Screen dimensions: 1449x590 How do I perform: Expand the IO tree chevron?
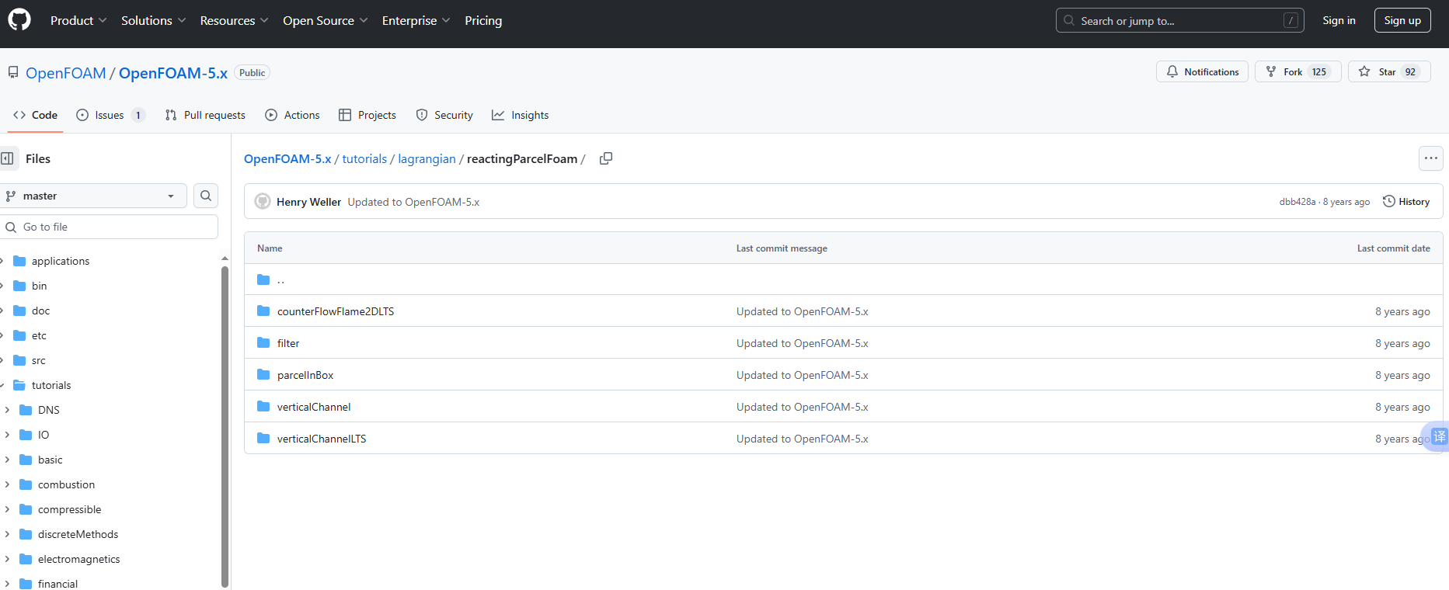7,435
